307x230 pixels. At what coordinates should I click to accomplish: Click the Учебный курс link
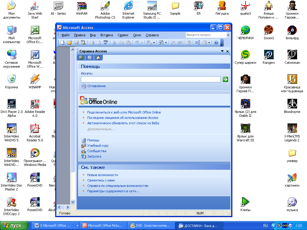98,146
